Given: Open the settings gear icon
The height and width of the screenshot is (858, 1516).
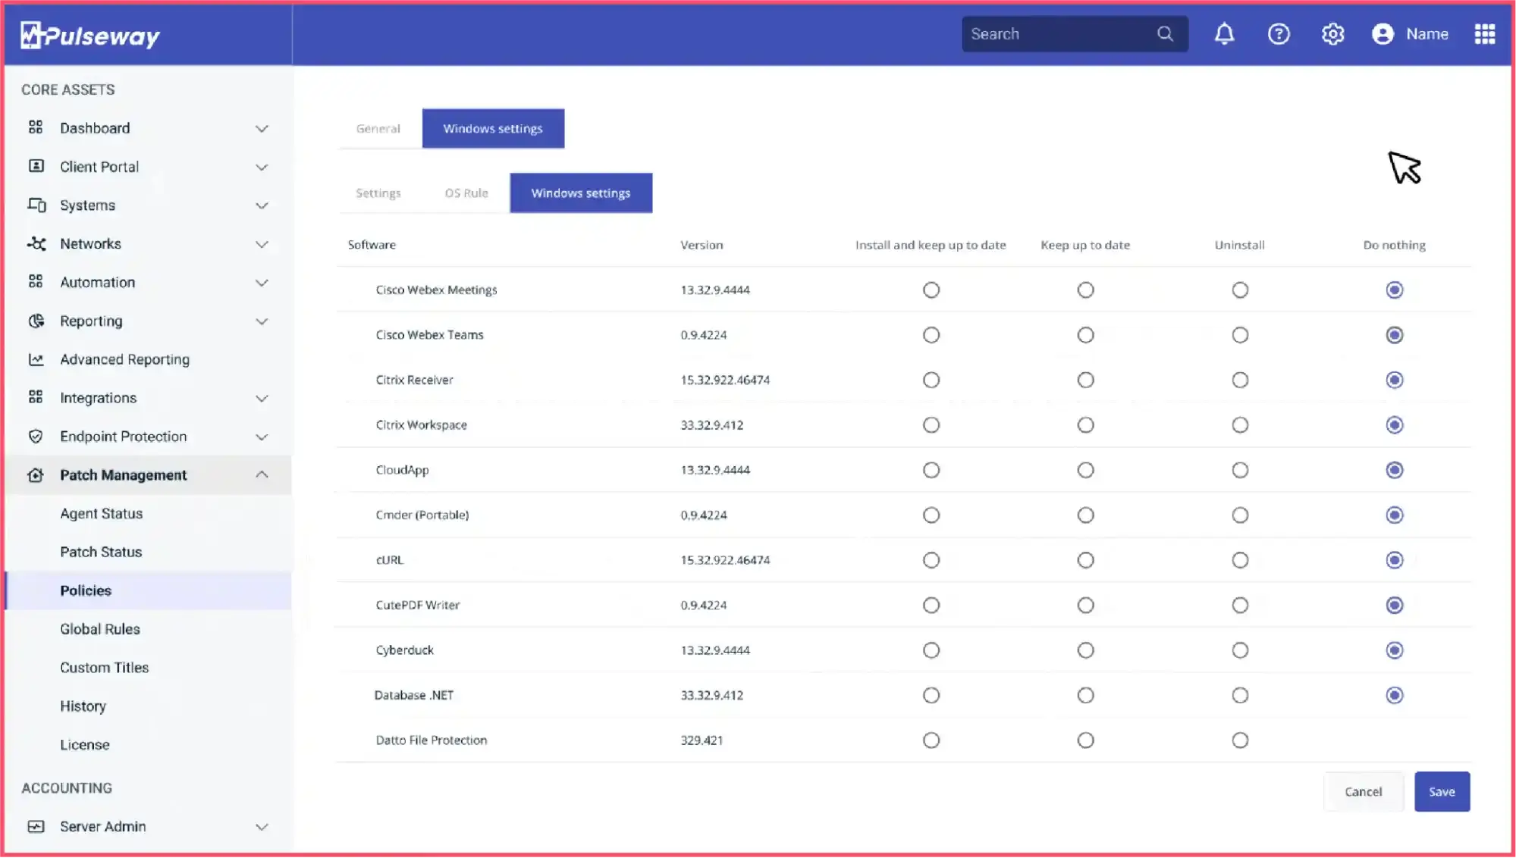Looking at the screenshot, I should coord(1332,33).
